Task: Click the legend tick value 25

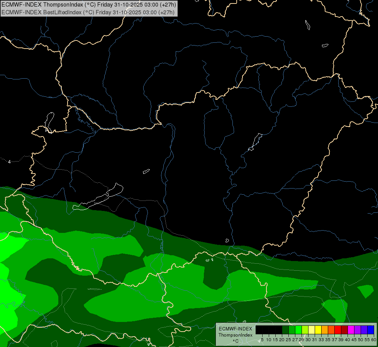Action: (288, 340)
